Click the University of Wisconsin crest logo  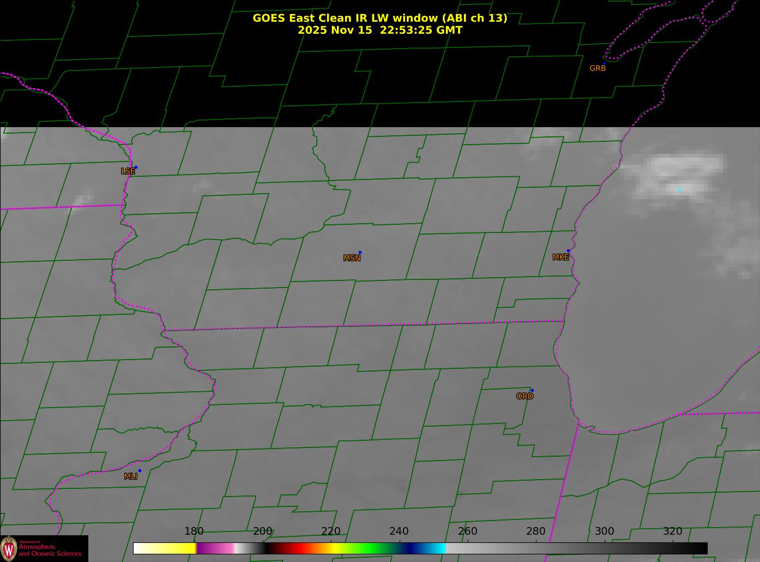(x=9, y=548)
